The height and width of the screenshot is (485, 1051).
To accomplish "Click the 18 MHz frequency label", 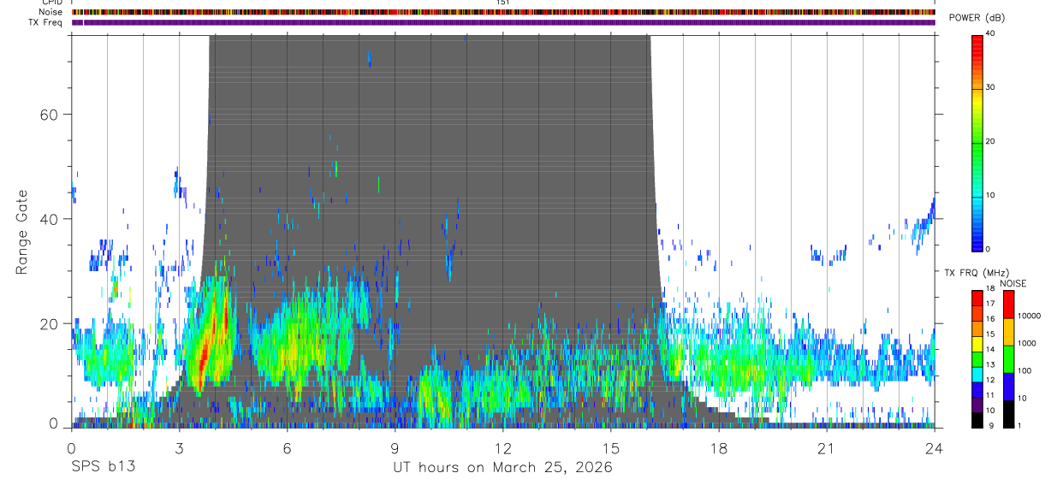I will (991, 289).
